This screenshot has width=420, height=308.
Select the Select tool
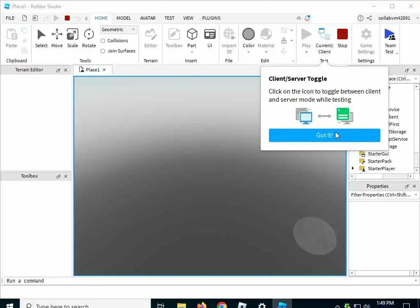41,38
